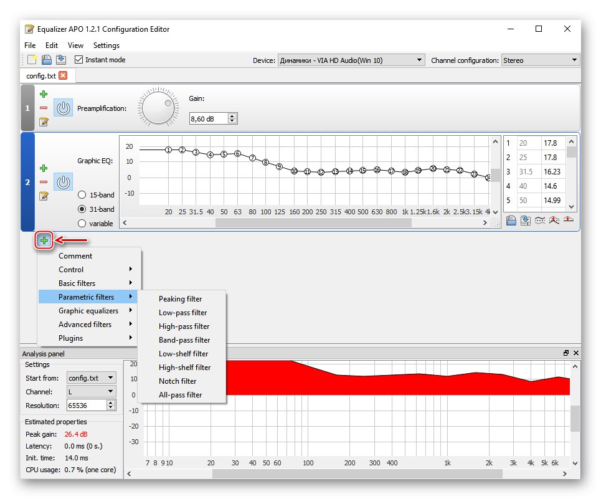601x499 pixels.
Task: Open the View menu
Action: [75, 45]
